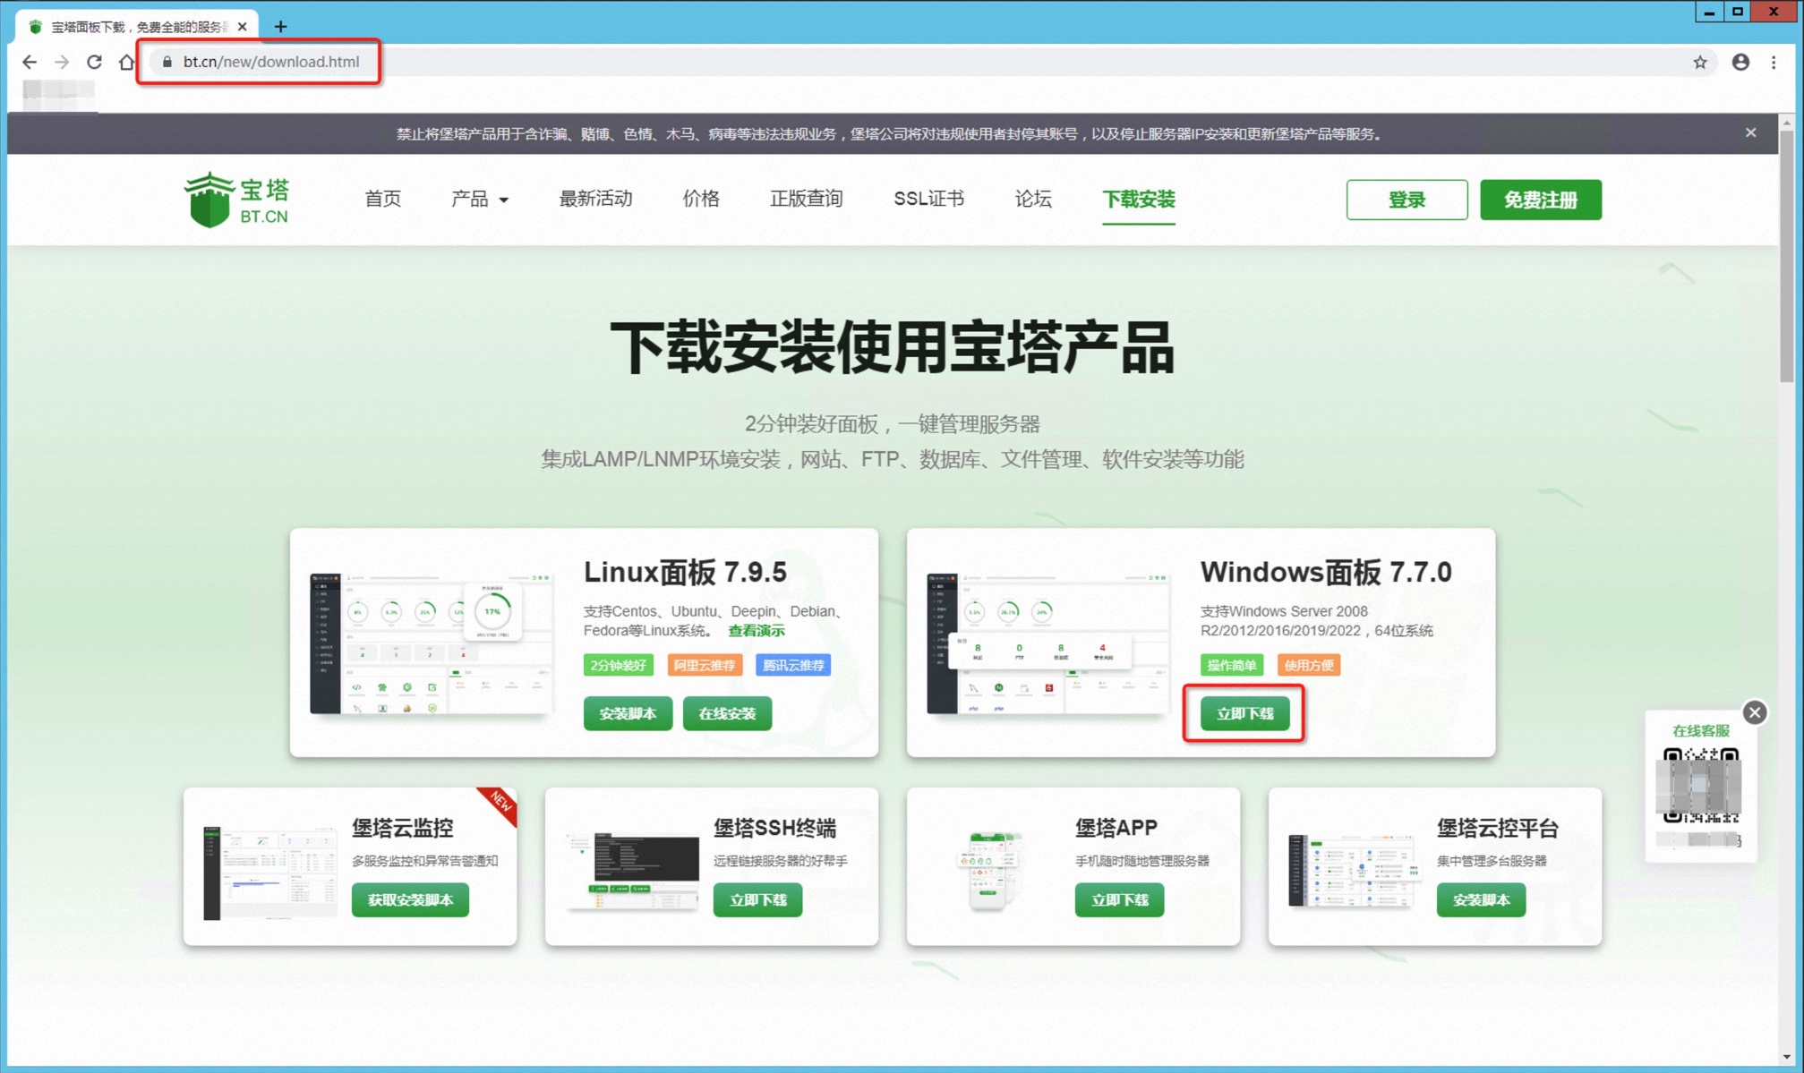Image resolution: width=1804 pixels, height=1073 pixels.
Task: Click the 宝塔 BT.CN logo
Action: (x=236, y=200)
